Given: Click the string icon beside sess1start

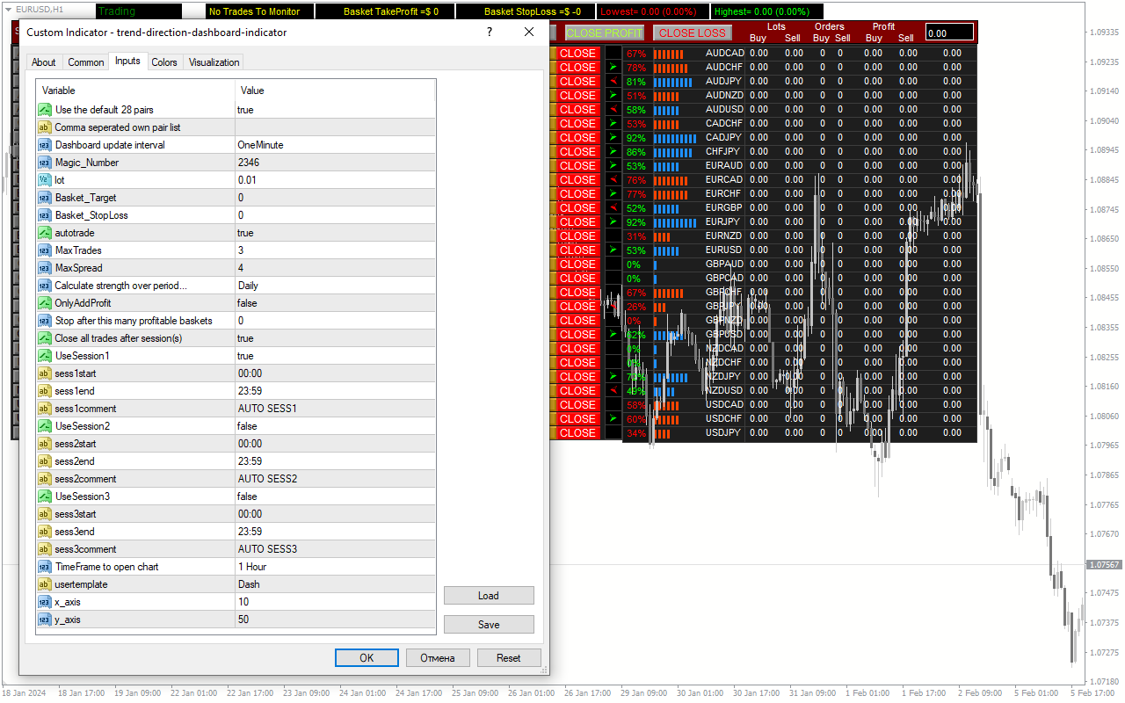Looking at the screenshot, I should (x=45, y=373).
